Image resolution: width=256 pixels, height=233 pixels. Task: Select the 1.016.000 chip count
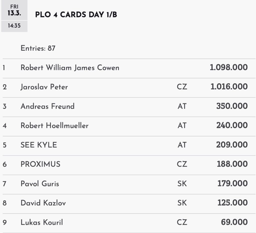pos(229,87)
